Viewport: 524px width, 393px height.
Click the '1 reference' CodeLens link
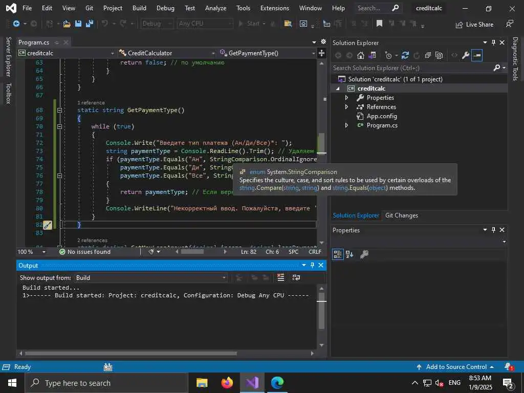point(91,102)
